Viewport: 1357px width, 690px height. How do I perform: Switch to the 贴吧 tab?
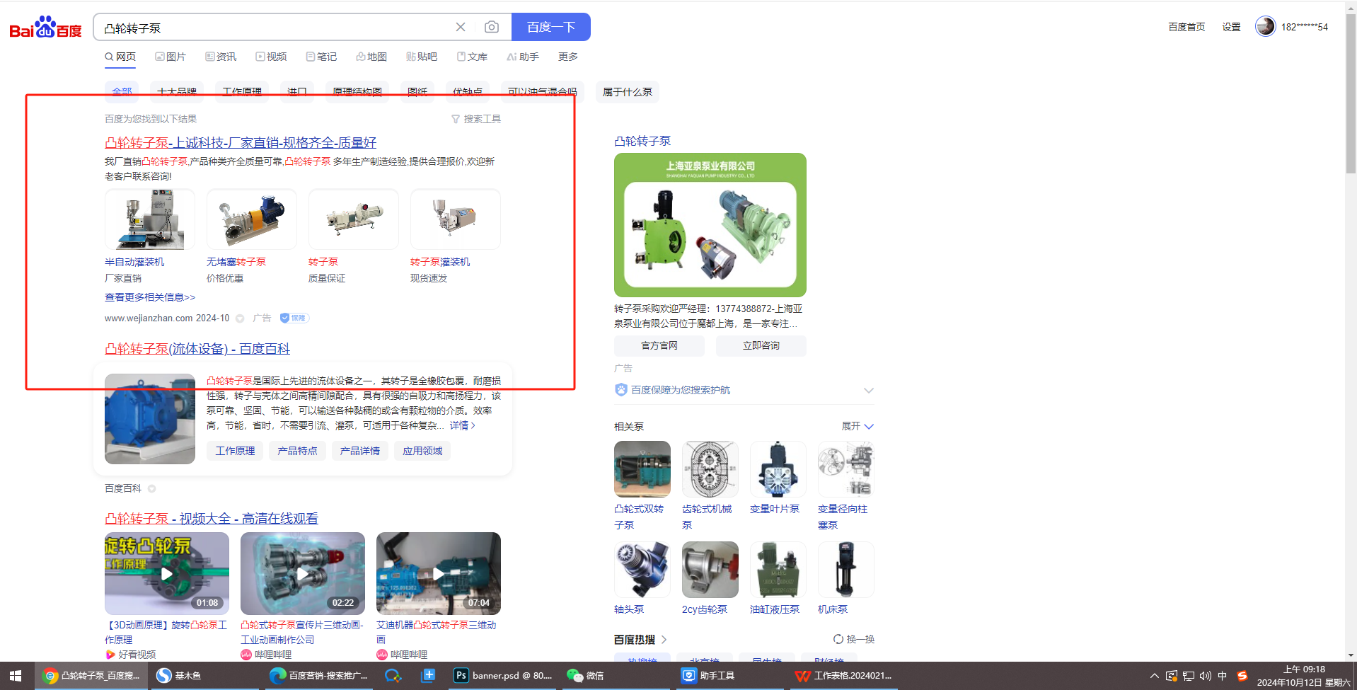pyautogui.click(x=422, y=57)
